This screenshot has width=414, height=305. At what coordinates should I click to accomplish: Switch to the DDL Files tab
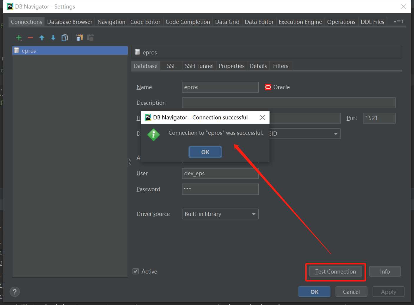(373, 22)
